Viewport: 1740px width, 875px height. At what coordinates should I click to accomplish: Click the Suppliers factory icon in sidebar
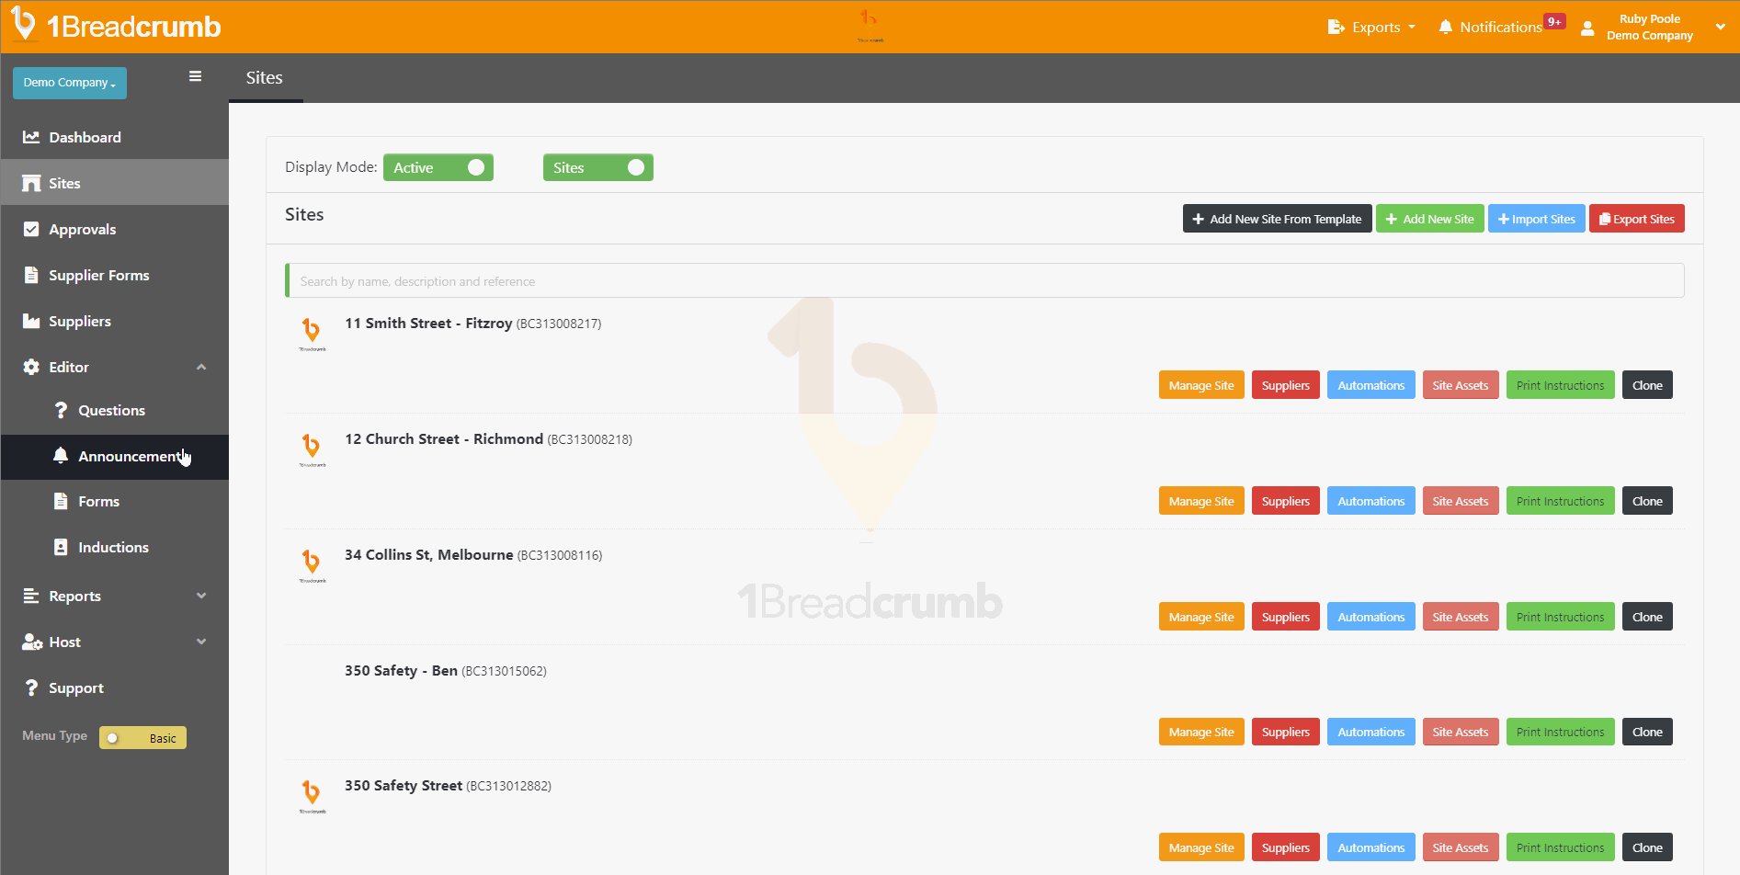click(31, 321)
